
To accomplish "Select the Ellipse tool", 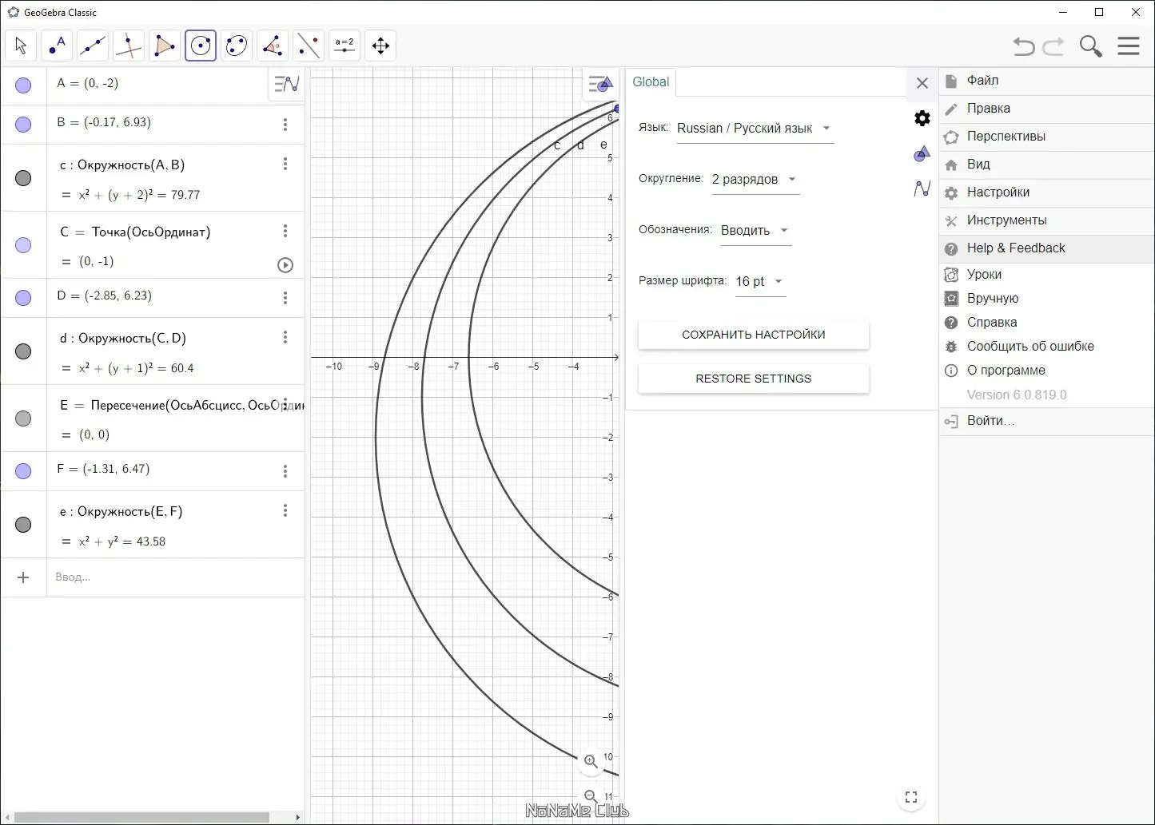I will 237,46.
